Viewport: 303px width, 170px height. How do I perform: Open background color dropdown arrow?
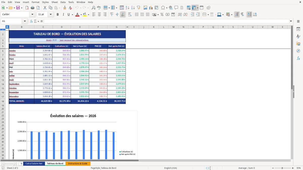[88, 15]
